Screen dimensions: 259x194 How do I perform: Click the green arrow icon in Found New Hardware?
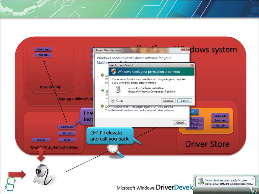point(103,91)
